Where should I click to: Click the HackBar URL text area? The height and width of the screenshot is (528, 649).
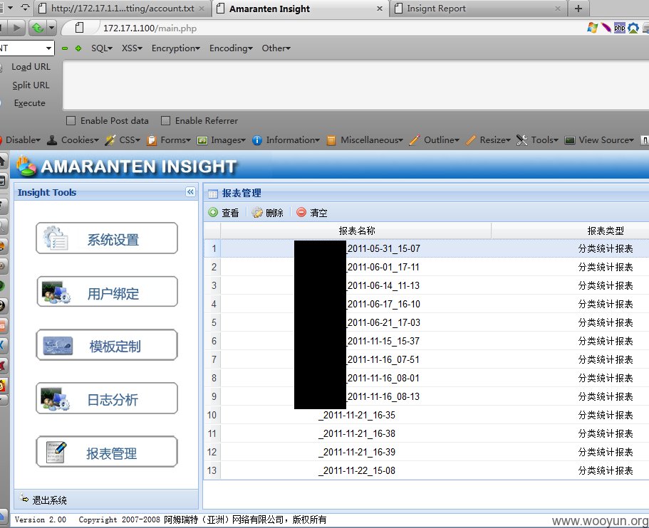(x=355, y=85)
